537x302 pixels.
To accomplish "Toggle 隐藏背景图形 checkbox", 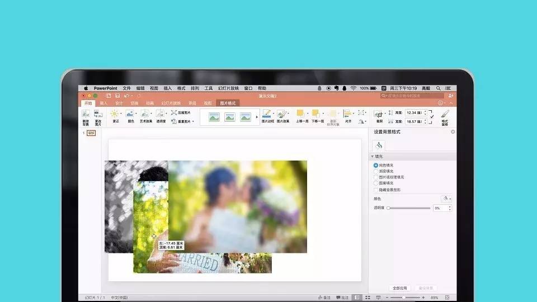I will coord(376,190).
